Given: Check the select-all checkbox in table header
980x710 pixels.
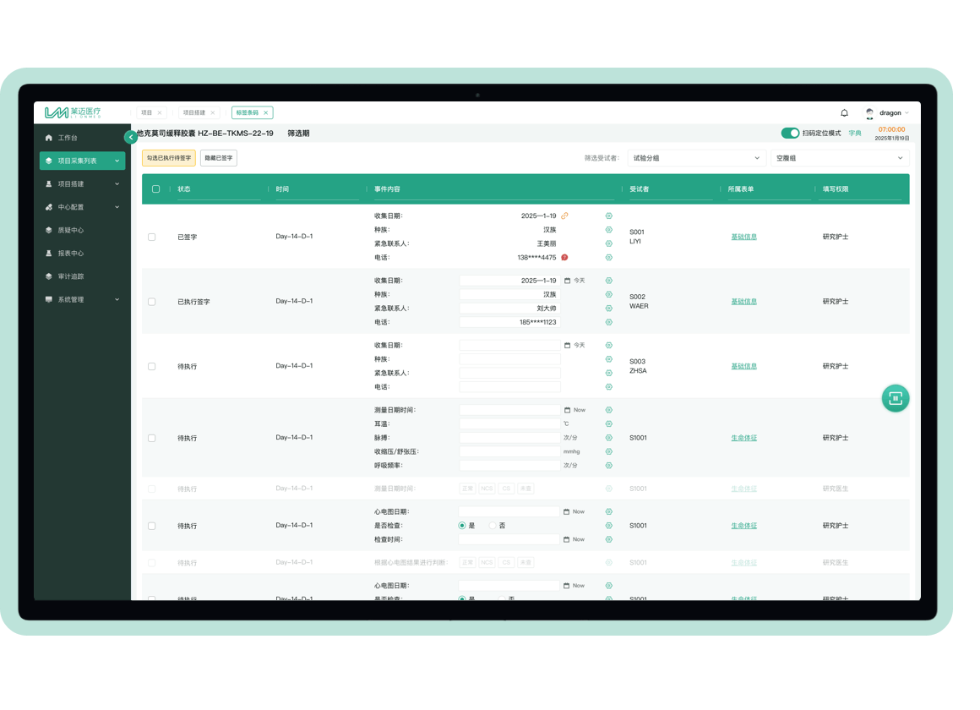Looking at the screenshot, I should [x=155, y=189].
